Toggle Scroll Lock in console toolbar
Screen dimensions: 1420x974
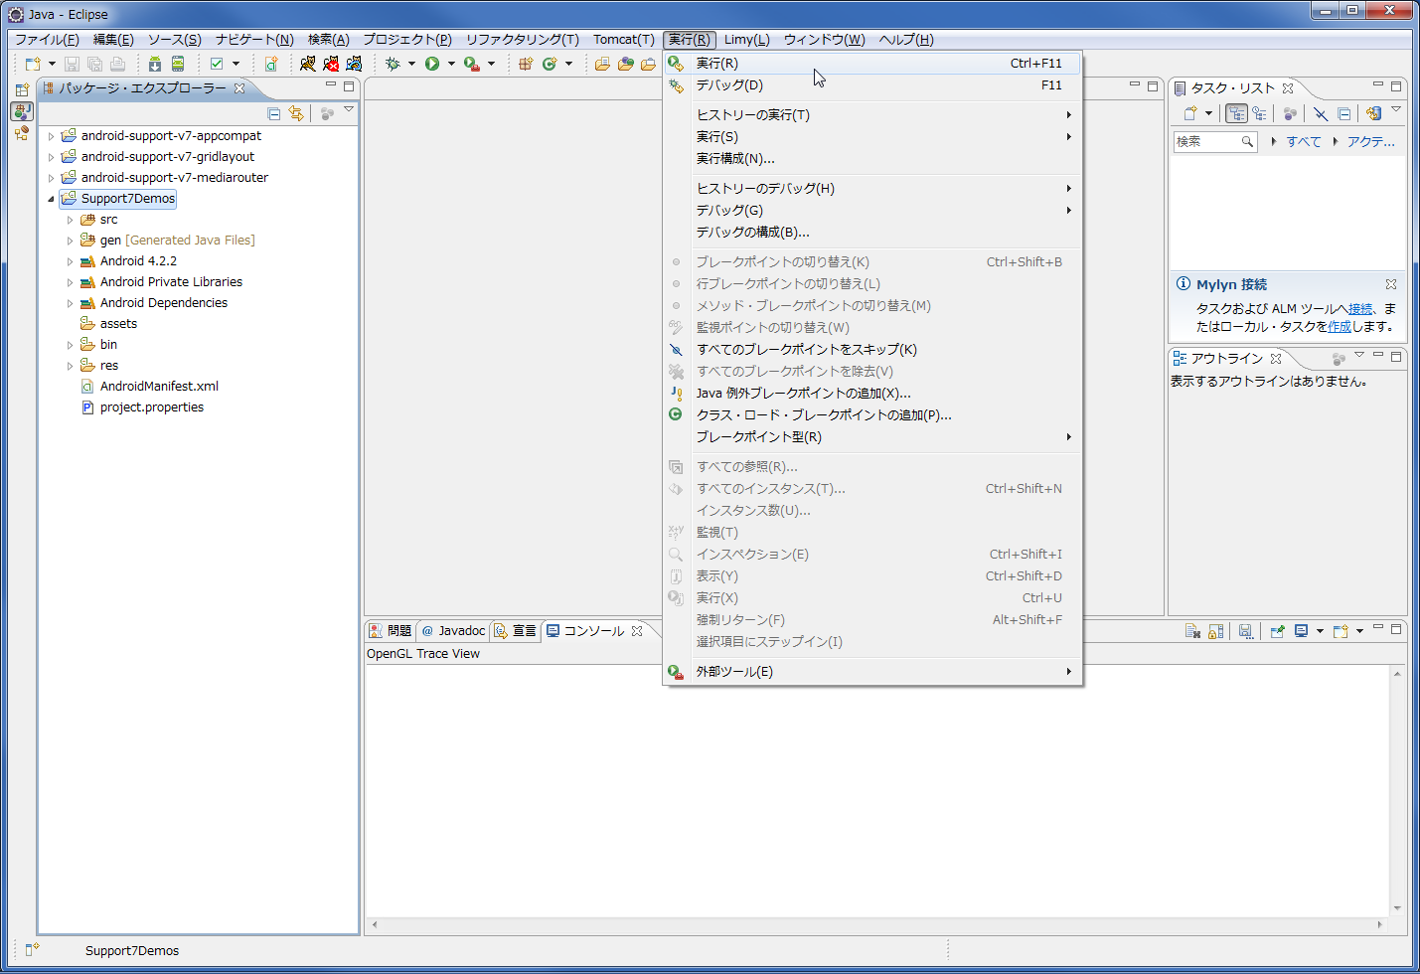click(x=1215, y=631)
